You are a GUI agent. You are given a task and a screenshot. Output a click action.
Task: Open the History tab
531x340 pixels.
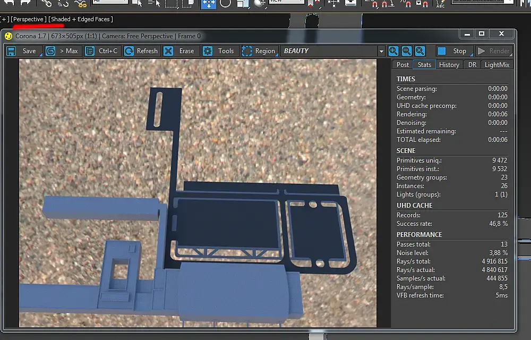449,65
